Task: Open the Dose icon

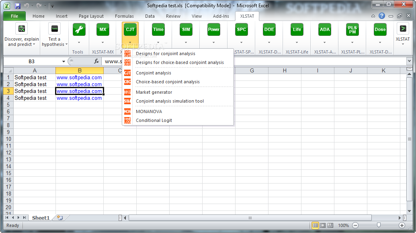Action: (380, 29)
